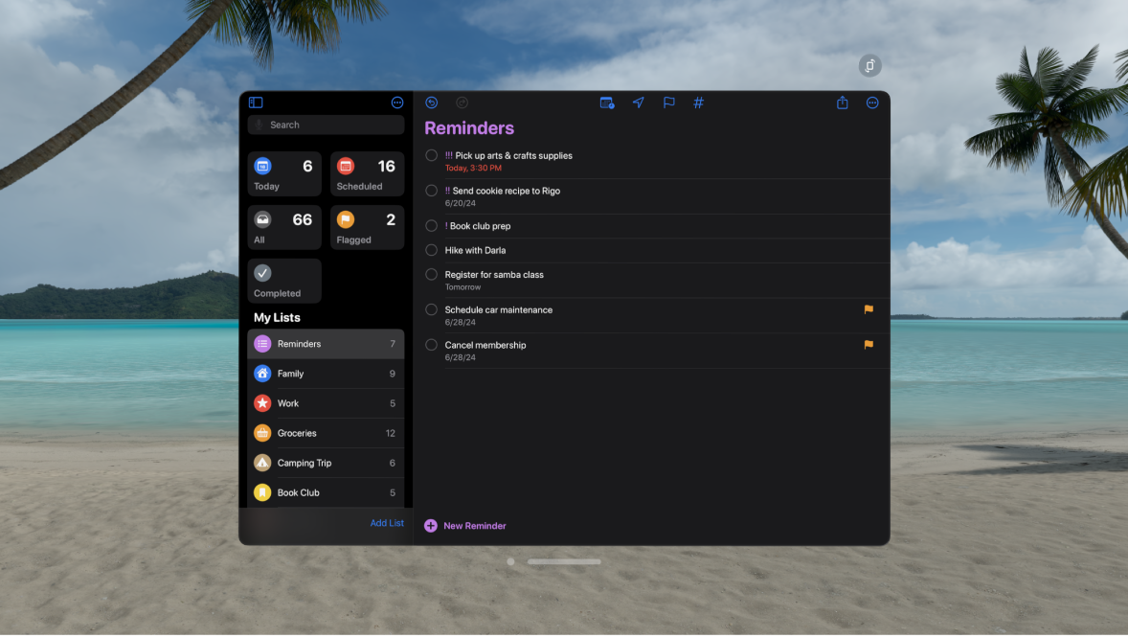
Task: Open the list more options menu
Action: (872, 103)
